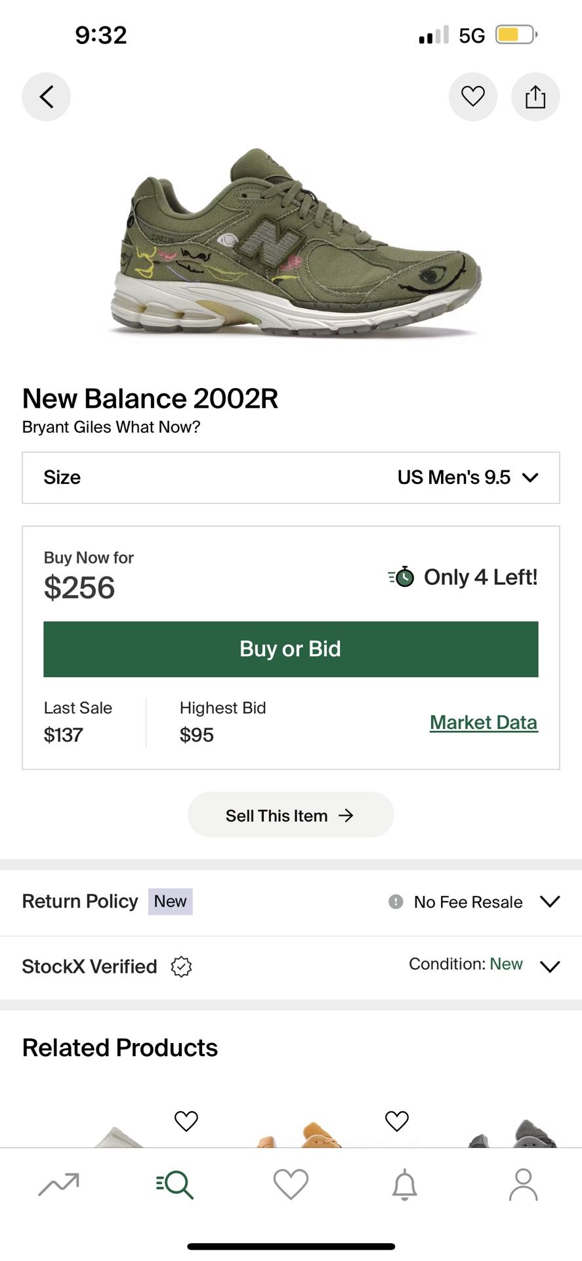582x1261 pixels.
Task: Favorite this shoe with top heart button
Action: click(x=473, y=97)
